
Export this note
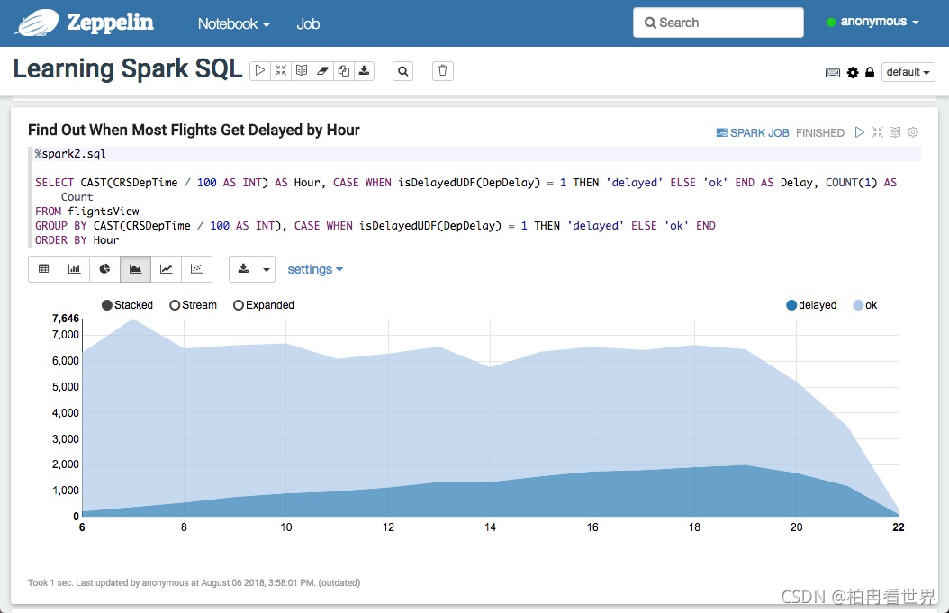coord(364,71)
